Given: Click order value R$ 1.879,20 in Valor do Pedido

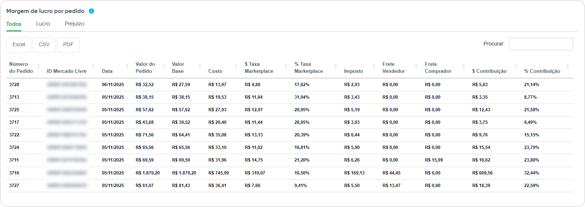Looking at the screenshot, I should (147, 173).
